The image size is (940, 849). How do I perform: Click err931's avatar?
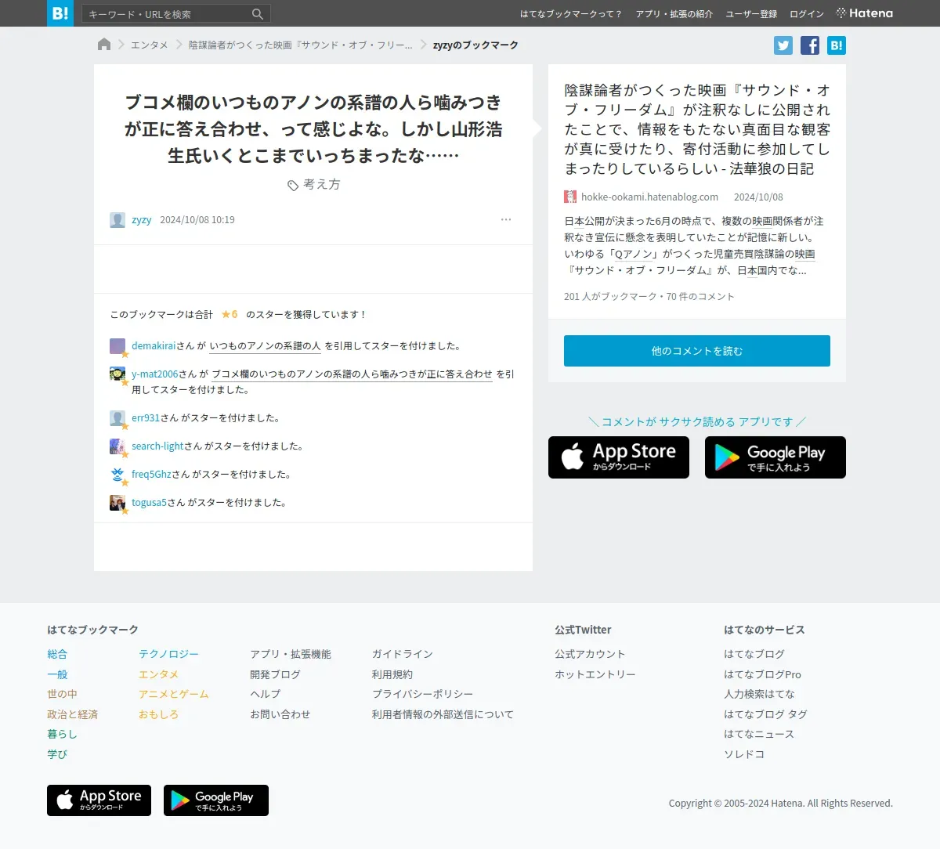point(117,418)
